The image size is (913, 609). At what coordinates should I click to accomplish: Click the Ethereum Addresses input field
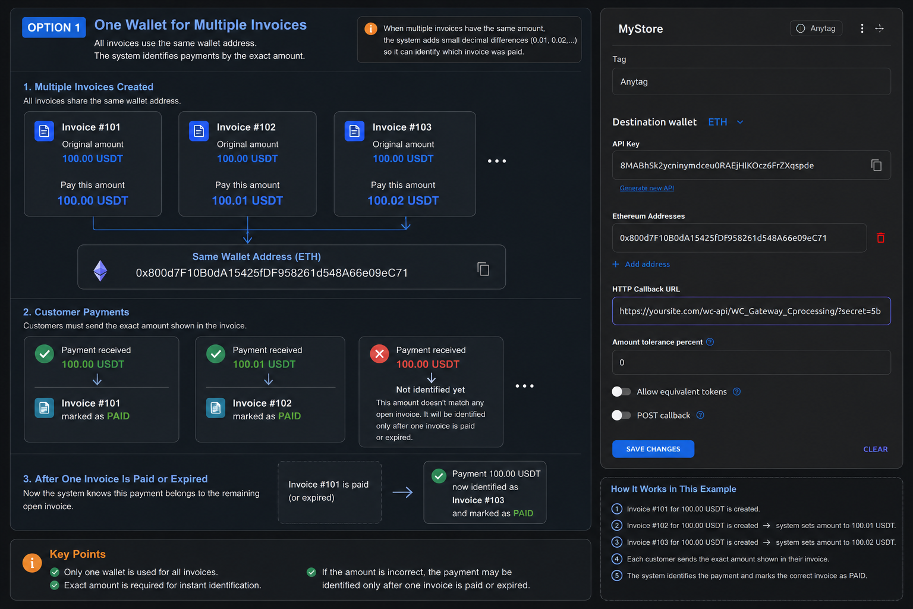pyautogui.click(x=739, y=238)
